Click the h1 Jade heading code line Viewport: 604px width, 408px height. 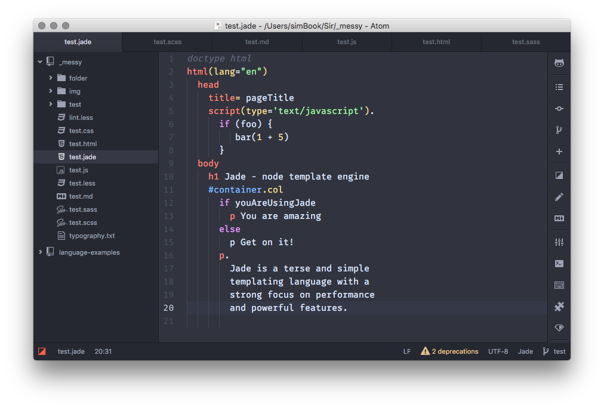pos(288,177)
